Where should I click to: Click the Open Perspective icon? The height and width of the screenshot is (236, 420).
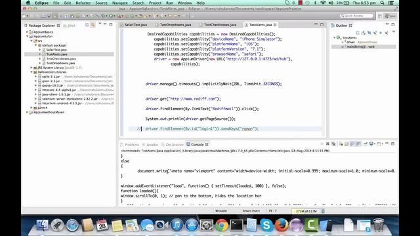click(x=379, y=16)
